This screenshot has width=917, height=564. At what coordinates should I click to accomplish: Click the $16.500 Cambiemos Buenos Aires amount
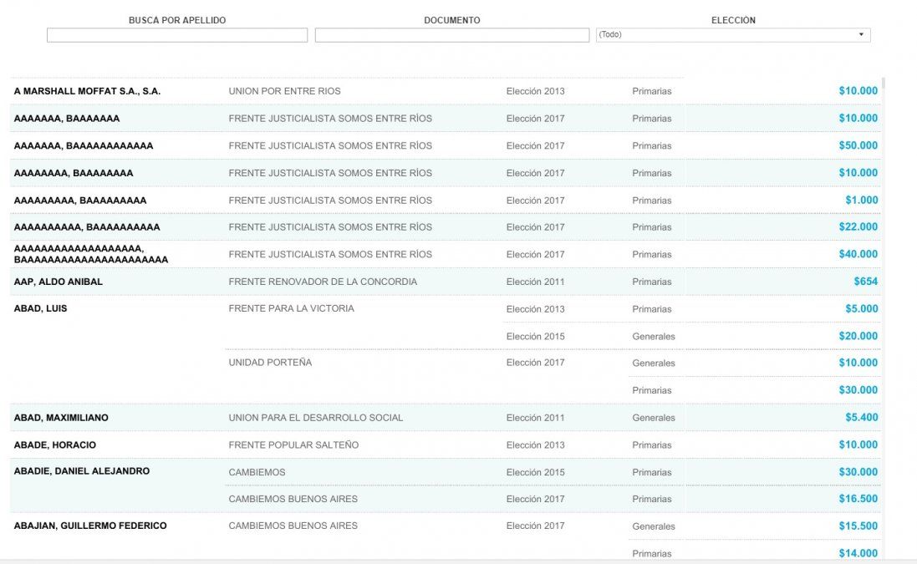(858, 499)
